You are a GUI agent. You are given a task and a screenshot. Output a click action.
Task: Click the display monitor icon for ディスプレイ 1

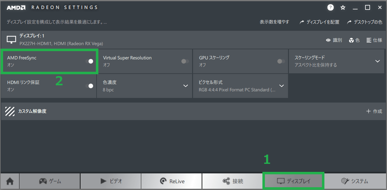(x=11, y=40)
